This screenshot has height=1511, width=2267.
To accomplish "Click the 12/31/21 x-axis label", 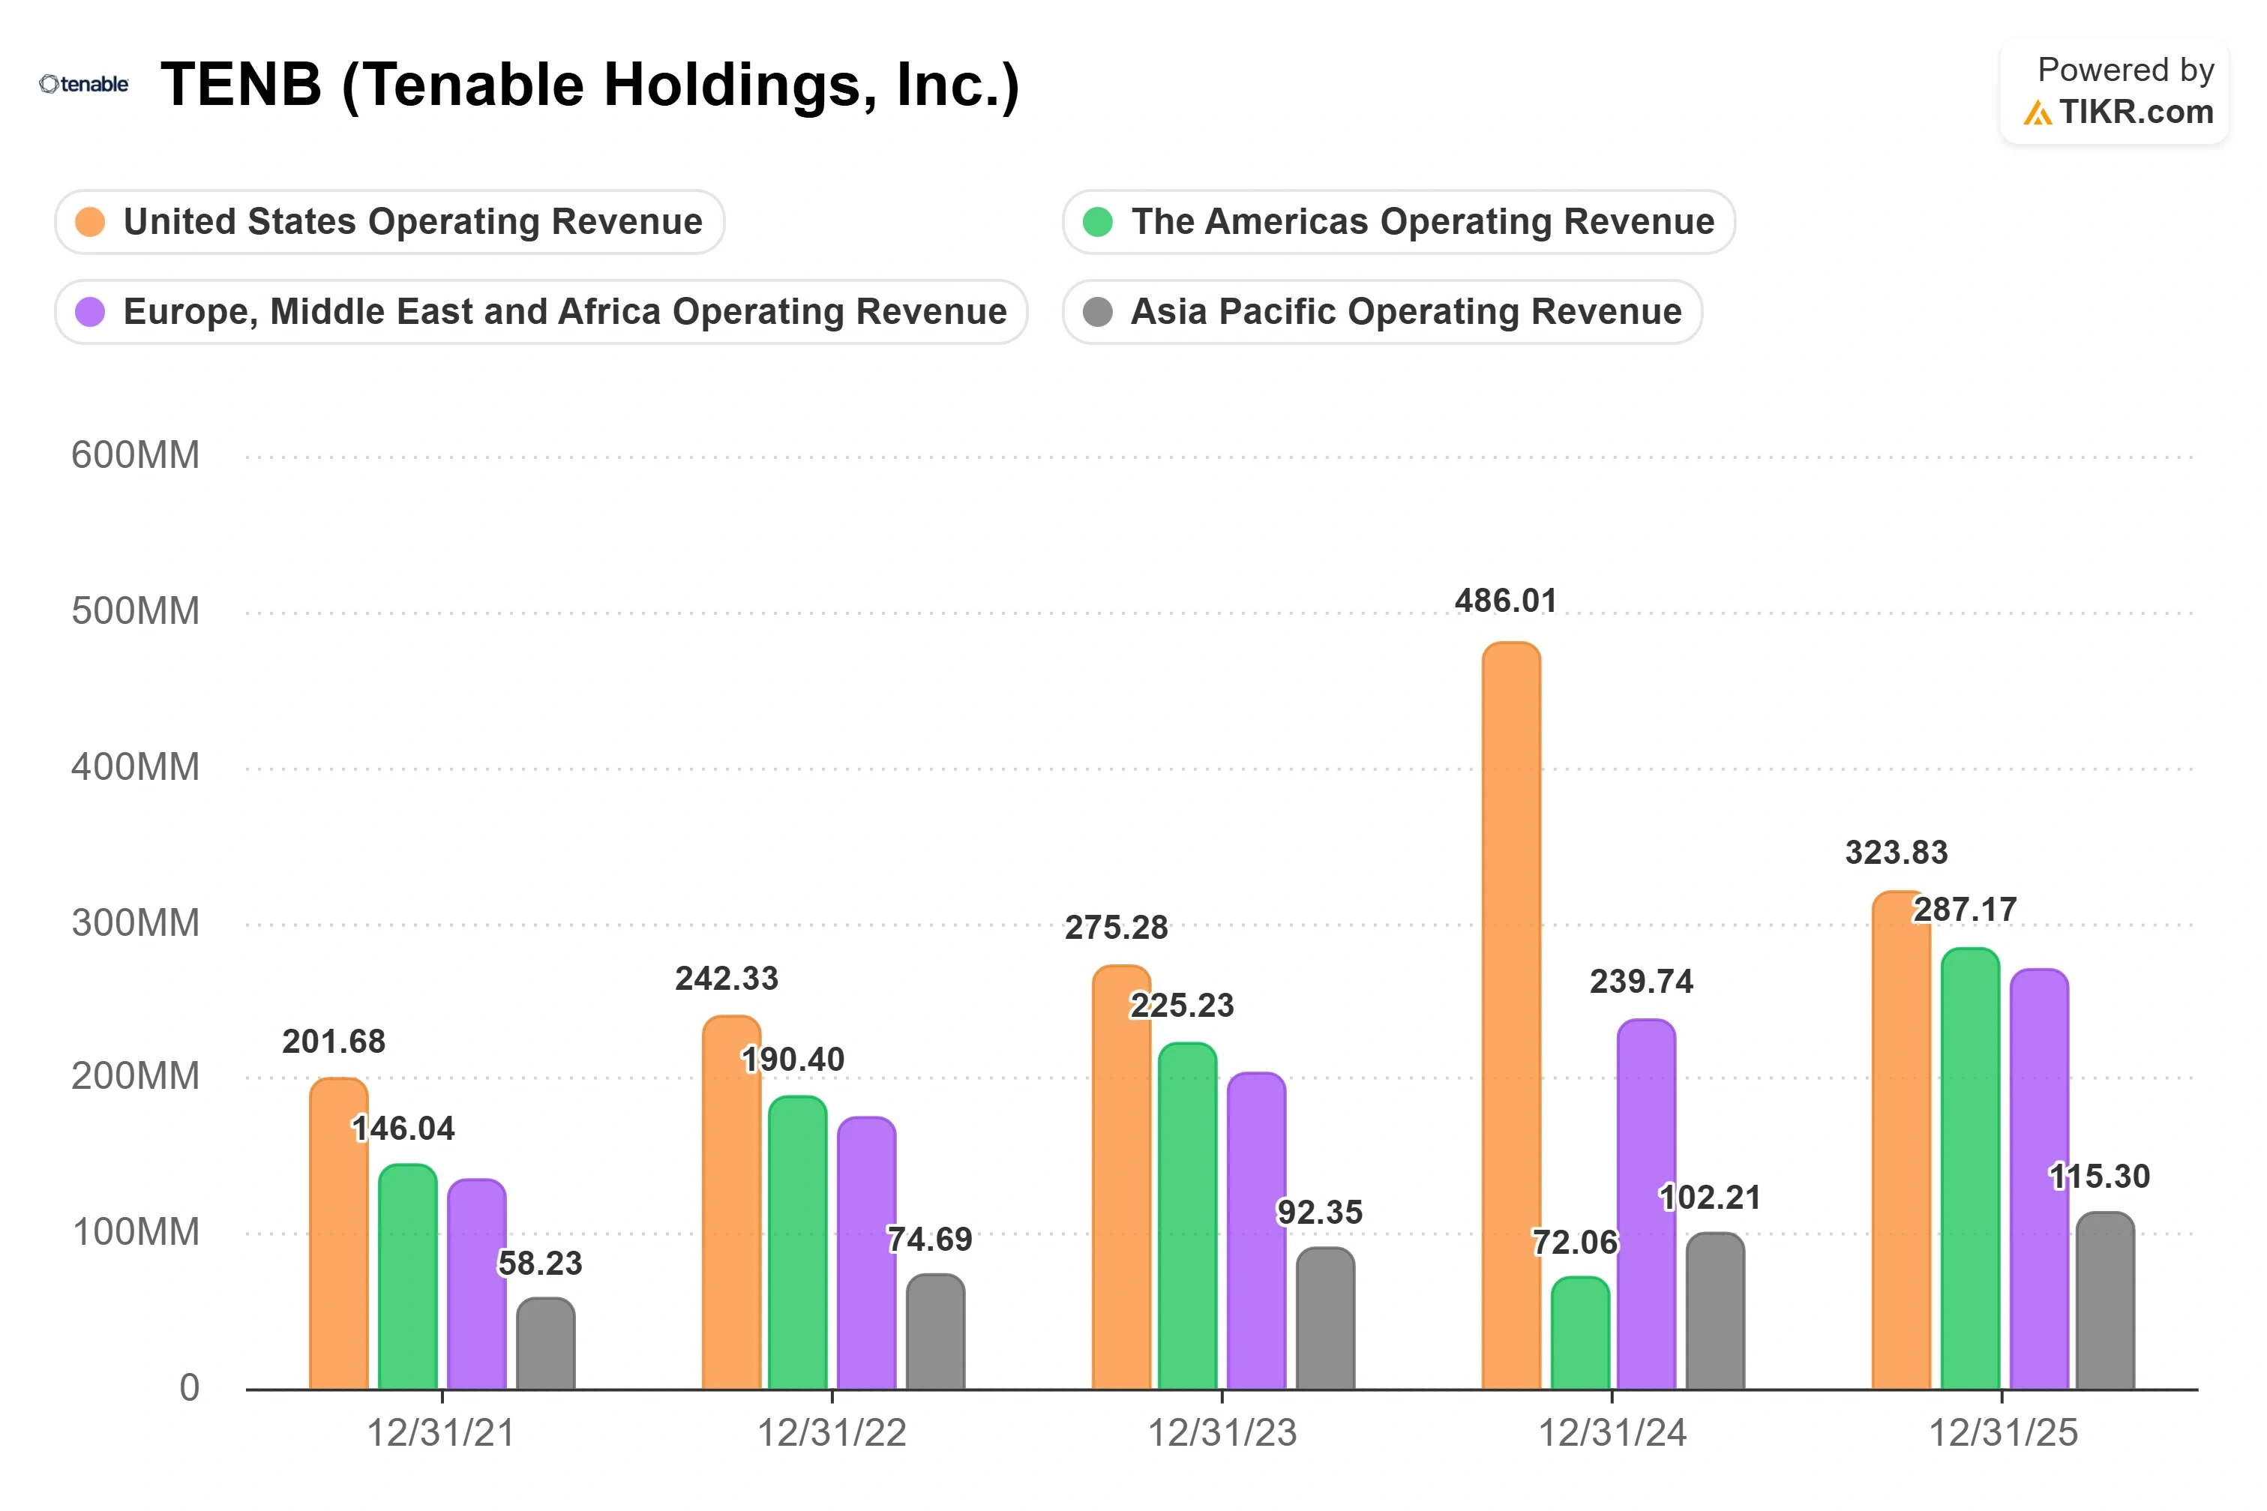I will (x=440, y=1433).
